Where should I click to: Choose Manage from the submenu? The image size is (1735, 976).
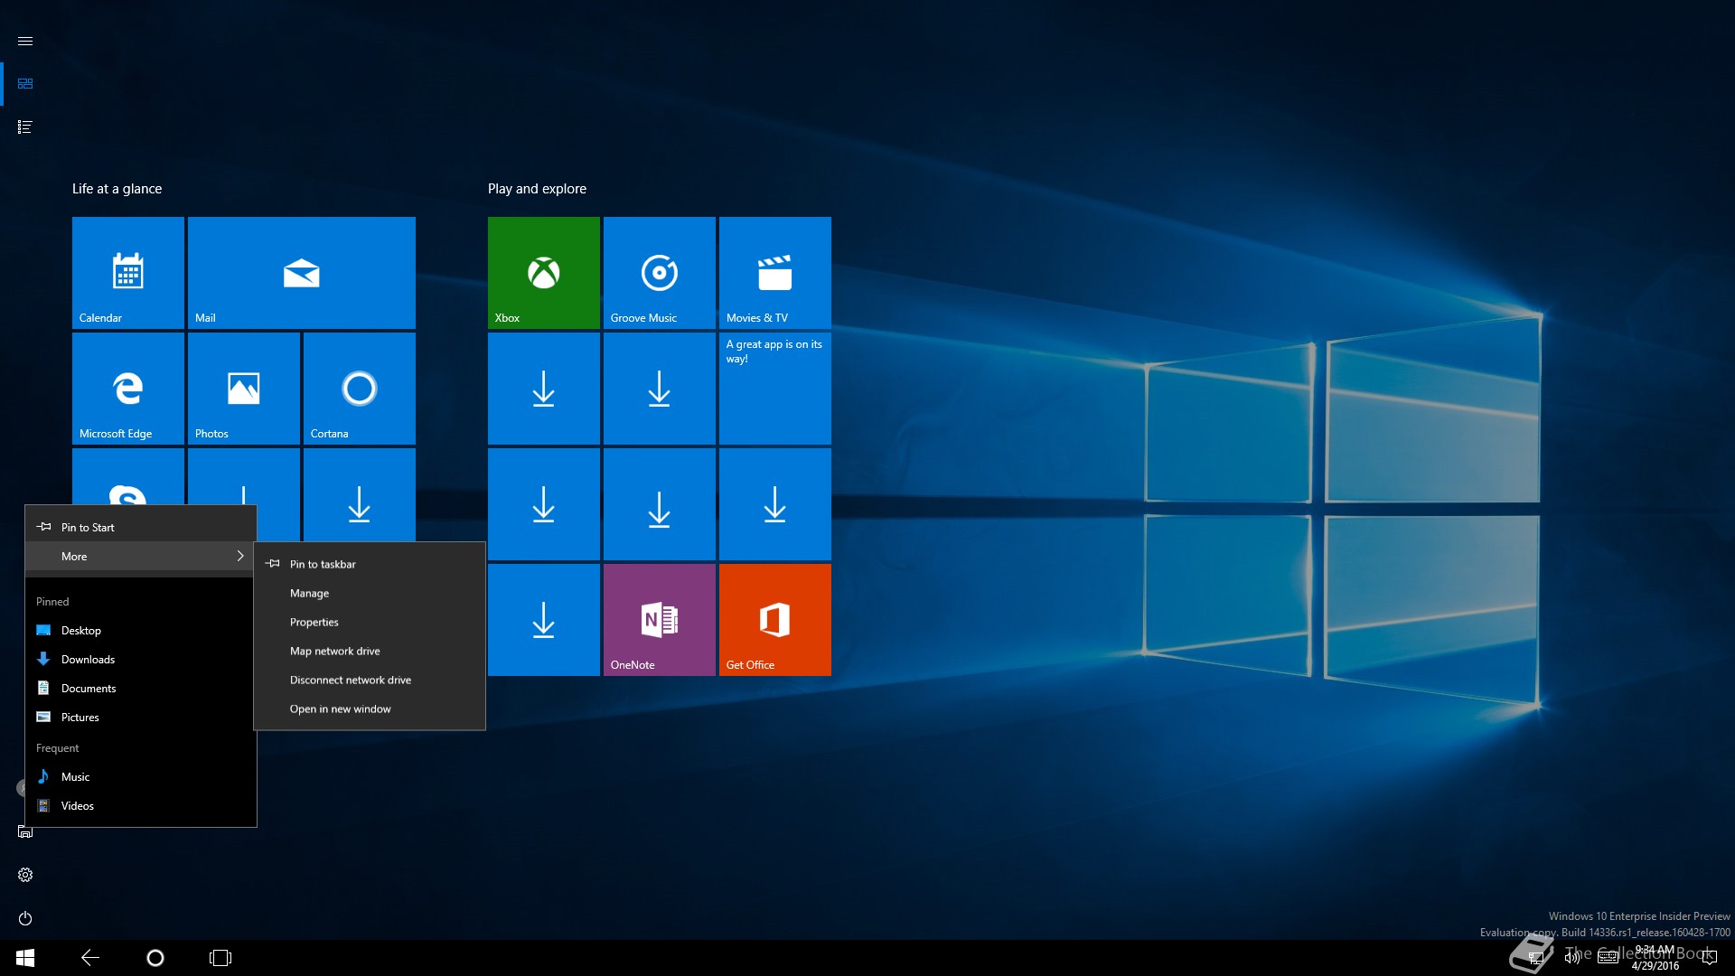(370, 593)
